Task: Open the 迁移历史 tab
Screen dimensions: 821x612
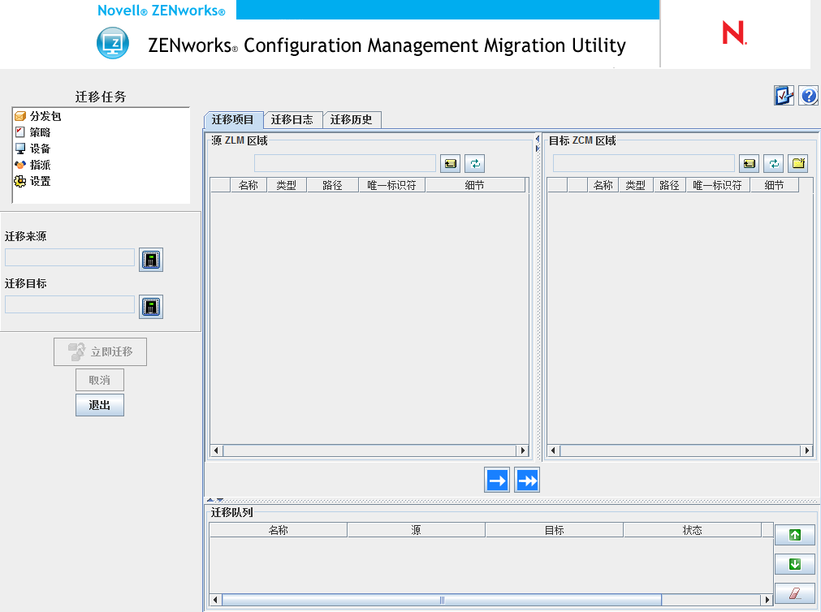Action: [352, 120]
